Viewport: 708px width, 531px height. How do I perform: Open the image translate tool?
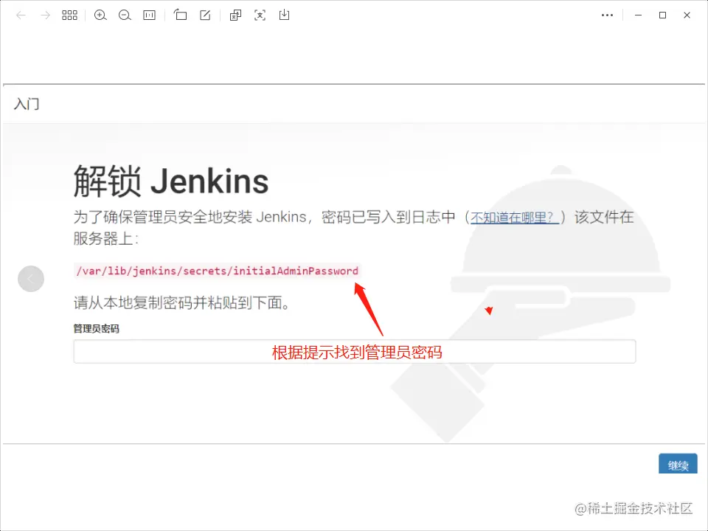(235, 15)
